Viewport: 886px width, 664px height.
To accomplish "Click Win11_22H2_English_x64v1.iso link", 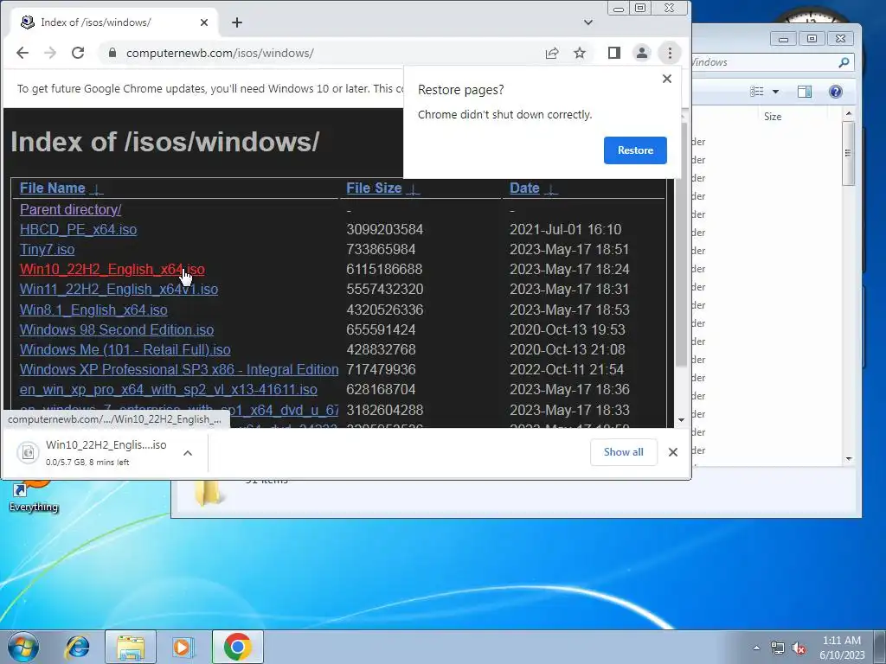I will coord(119,289).
